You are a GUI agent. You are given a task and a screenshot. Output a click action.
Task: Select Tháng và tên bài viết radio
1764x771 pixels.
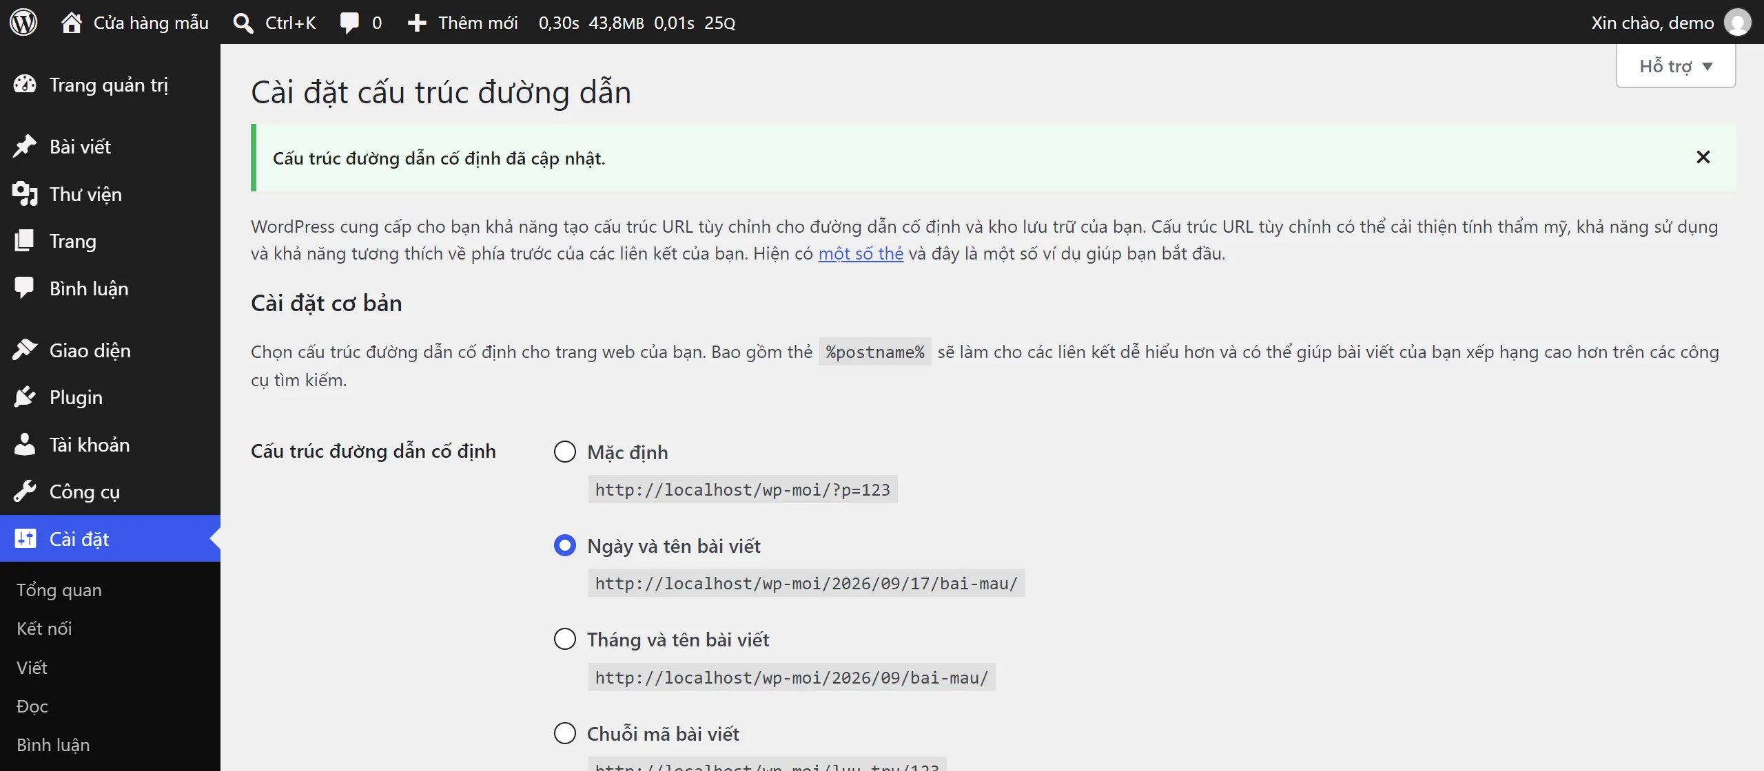[x=565, y=639]
